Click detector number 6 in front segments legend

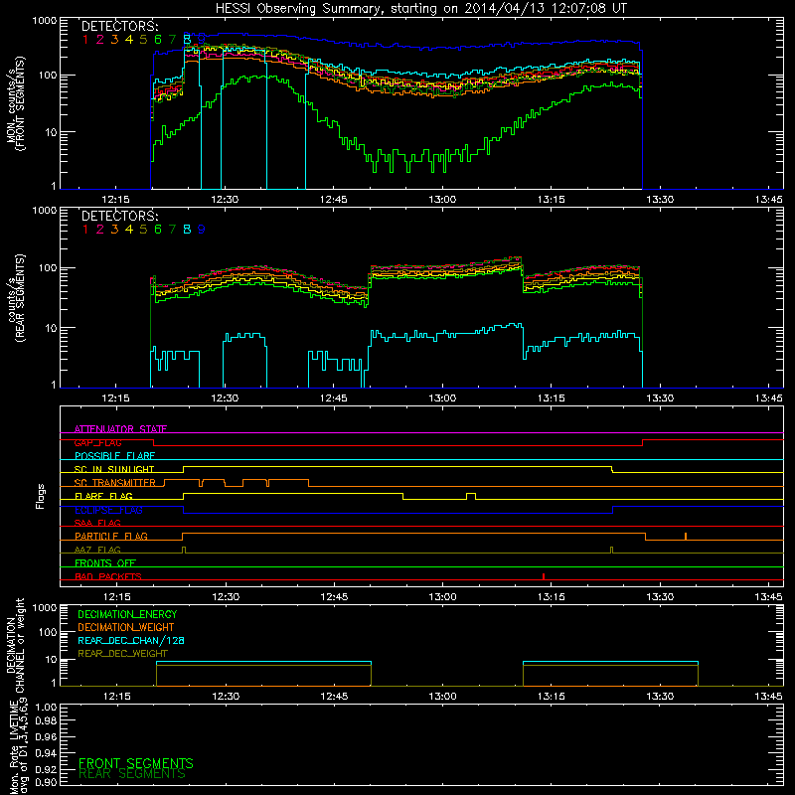[158, 39]
